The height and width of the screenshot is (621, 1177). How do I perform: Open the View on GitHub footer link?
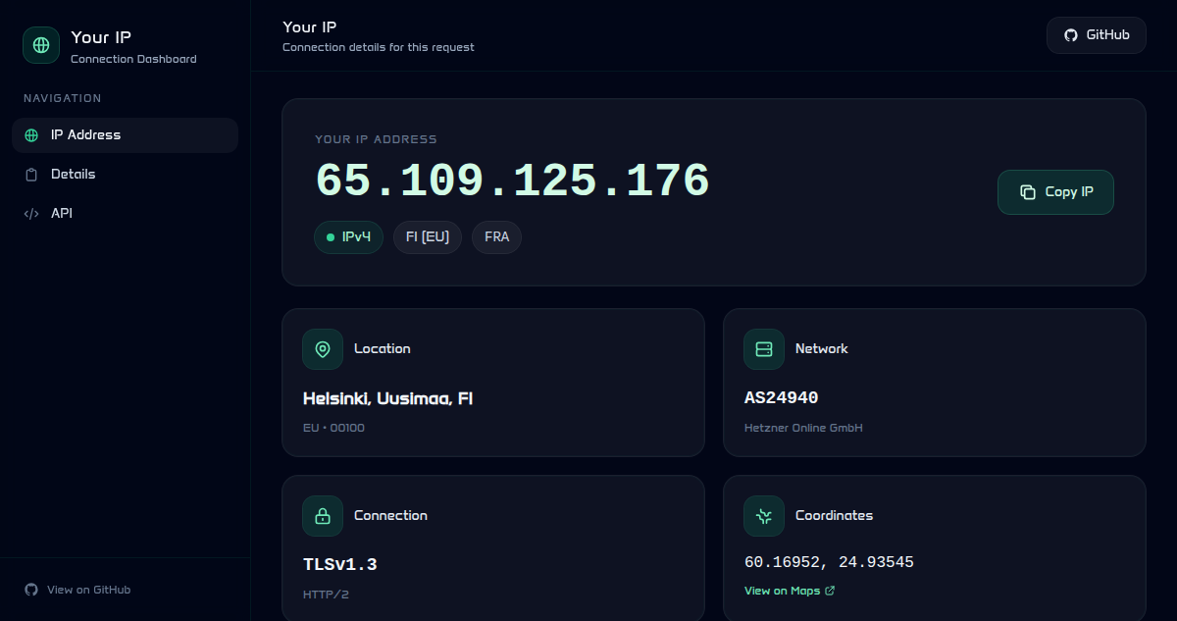(x=88, y=590)
